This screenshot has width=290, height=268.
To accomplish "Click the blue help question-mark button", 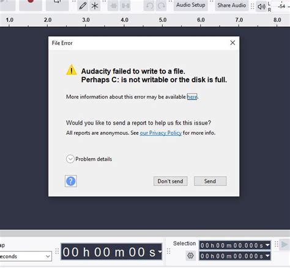I will pos(71,181).
